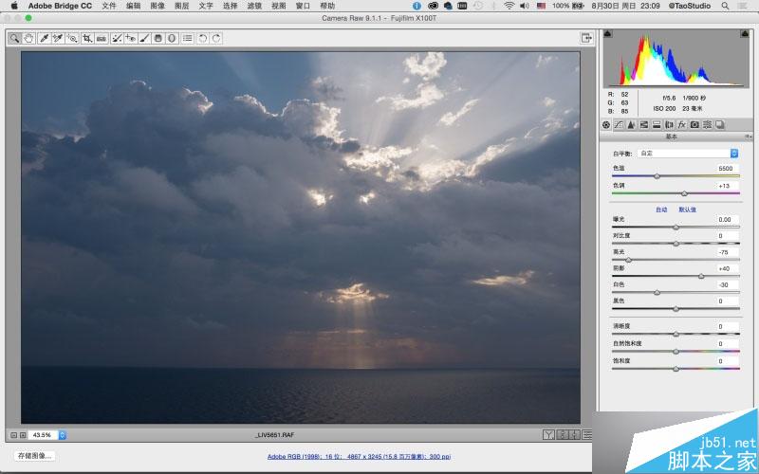Choose the Color Sampler tool
The width and height of the screenshot is (759, 474).
coord(58,38)
